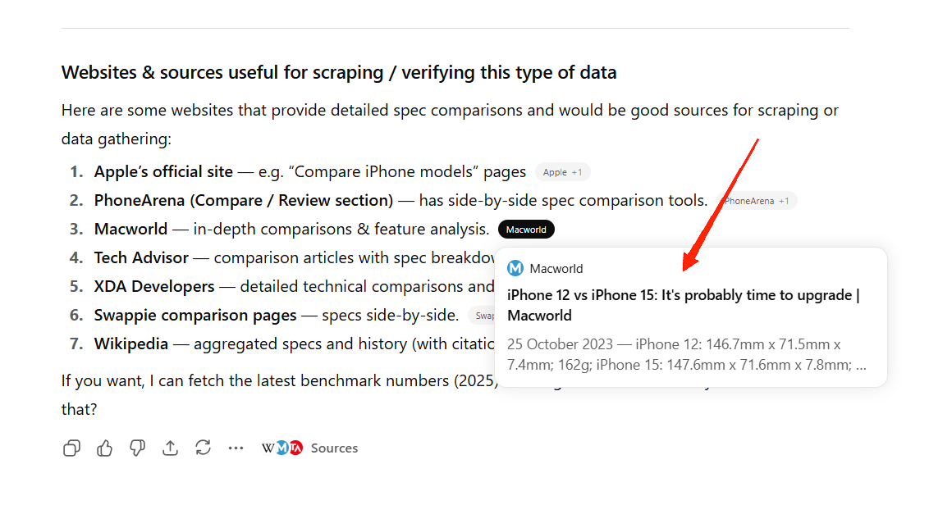This screenshot has width=929, height=505.
Task: Give the answer a thumbs down
Action: click(137, 448)
